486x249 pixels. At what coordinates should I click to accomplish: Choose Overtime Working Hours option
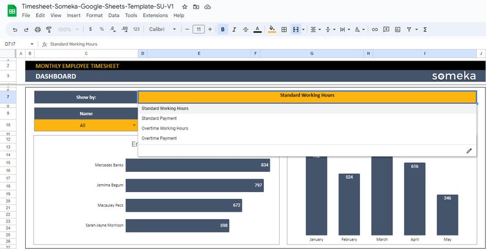(307, 128)
